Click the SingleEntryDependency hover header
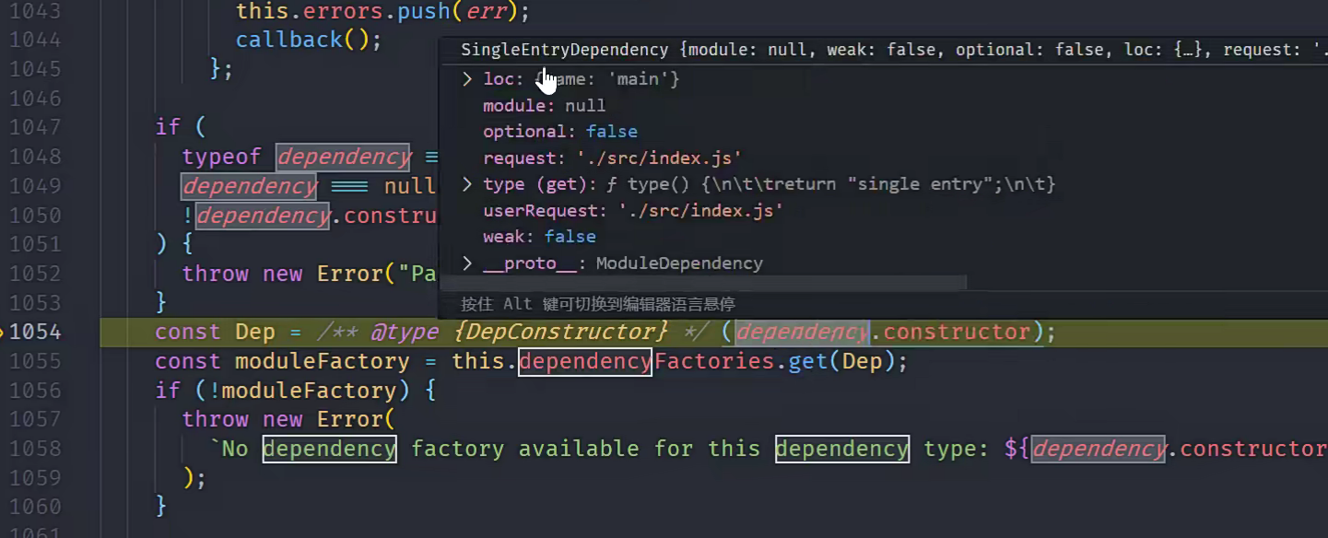This screenshot has height=538, width=1328. (x=564, y=50)
